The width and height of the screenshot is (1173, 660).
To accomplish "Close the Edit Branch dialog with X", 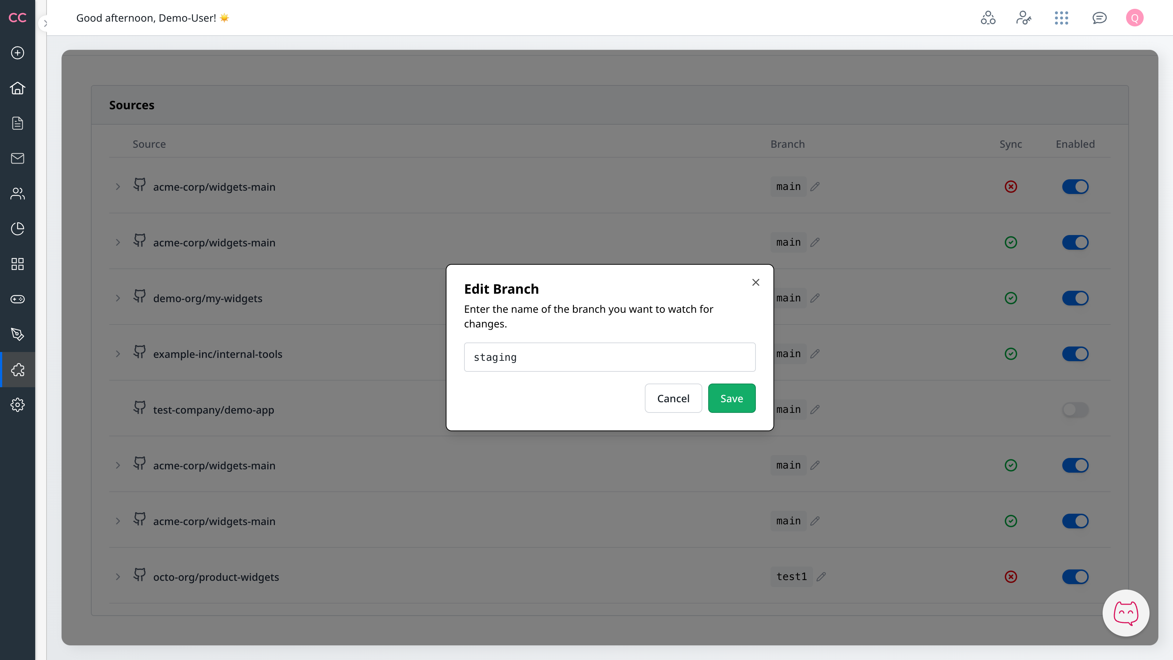I will pyautogui.click(x=755, y=282).
